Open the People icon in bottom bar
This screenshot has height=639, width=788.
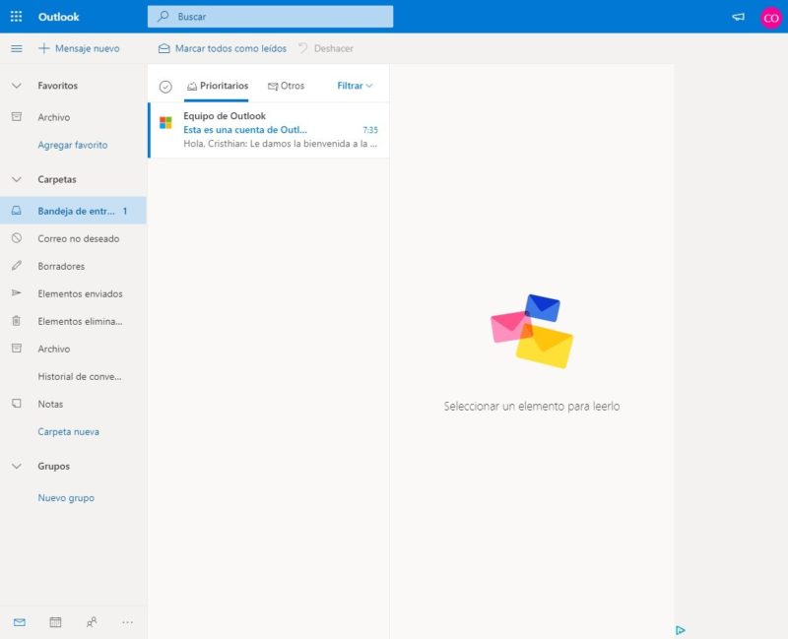[x=92, y=623]
